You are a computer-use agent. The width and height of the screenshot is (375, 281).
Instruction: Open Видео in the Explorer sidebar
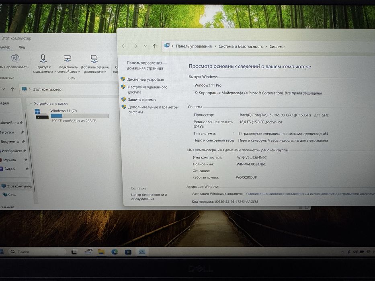pyautogui.click(x=10, y=169)
